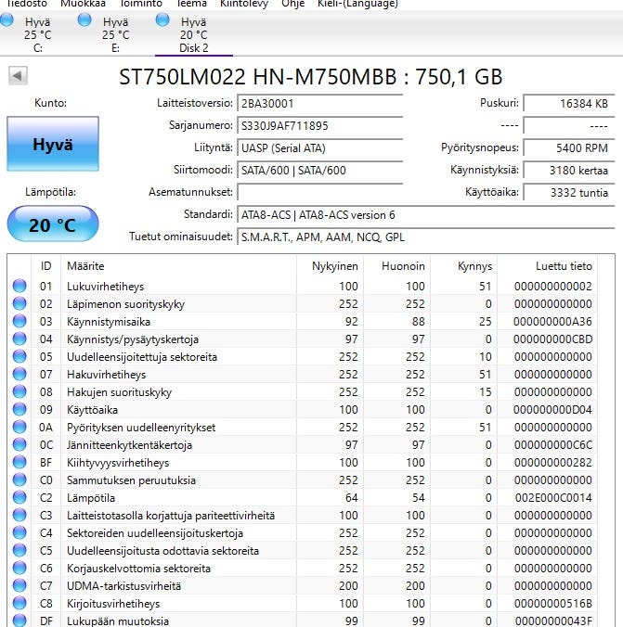The width and height of the screenshot is (623, 627).
Task: Click the previous disk arrow button
Action: click(16, 76)
